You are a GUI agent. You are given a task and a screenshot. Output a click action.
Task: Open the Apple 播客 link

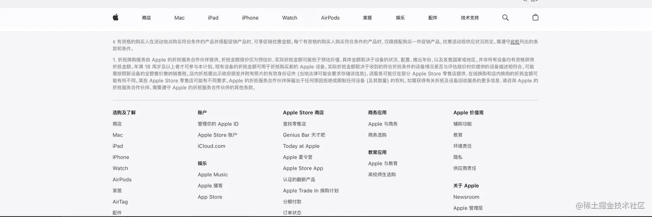click(210, 186)
